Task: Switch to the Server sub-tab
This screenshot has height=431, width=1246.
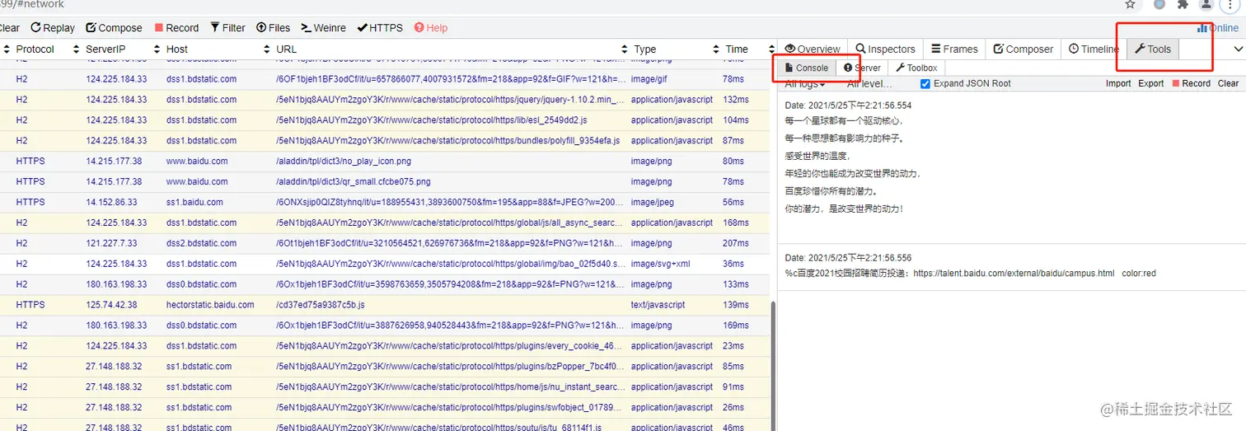Action: pyautogui.click(x=862, y=68)
